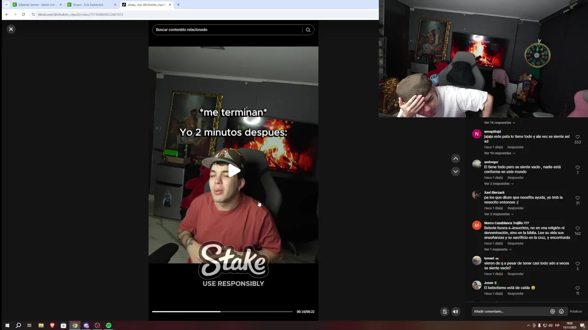This screenshot has width=588, height=330.
Task: Click the Publicar button
Action: [576, 312]
